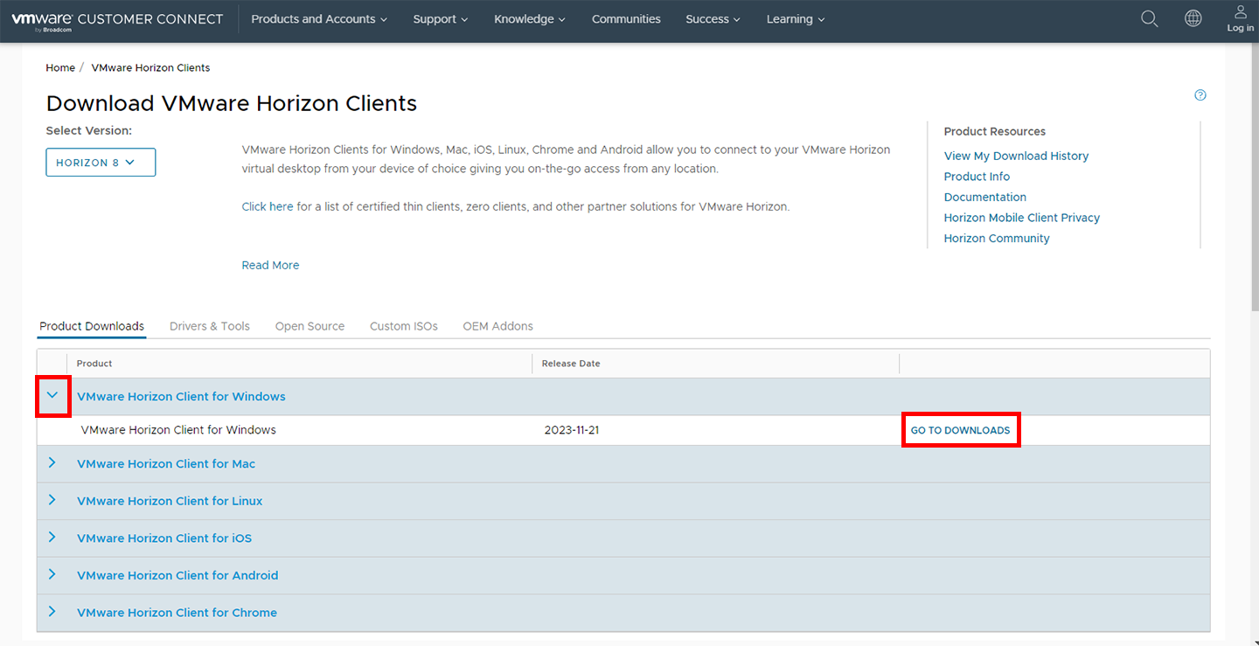Viewport: 1259px width, 646px height.
Task: Expand VMware Horizon Client for iOS chevron
Action: click(52, 538)
